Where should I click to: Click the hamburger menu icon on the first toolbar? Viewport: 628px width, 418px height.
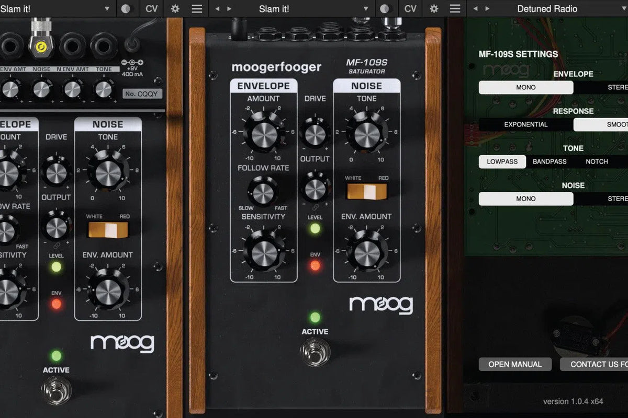pos(197,8)
